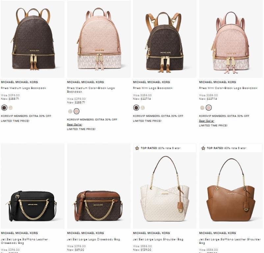Select brown swatch for Rhea Medium Logo Backpack
Viewport: 264px width, 253px height.
(x=4, y=108)
